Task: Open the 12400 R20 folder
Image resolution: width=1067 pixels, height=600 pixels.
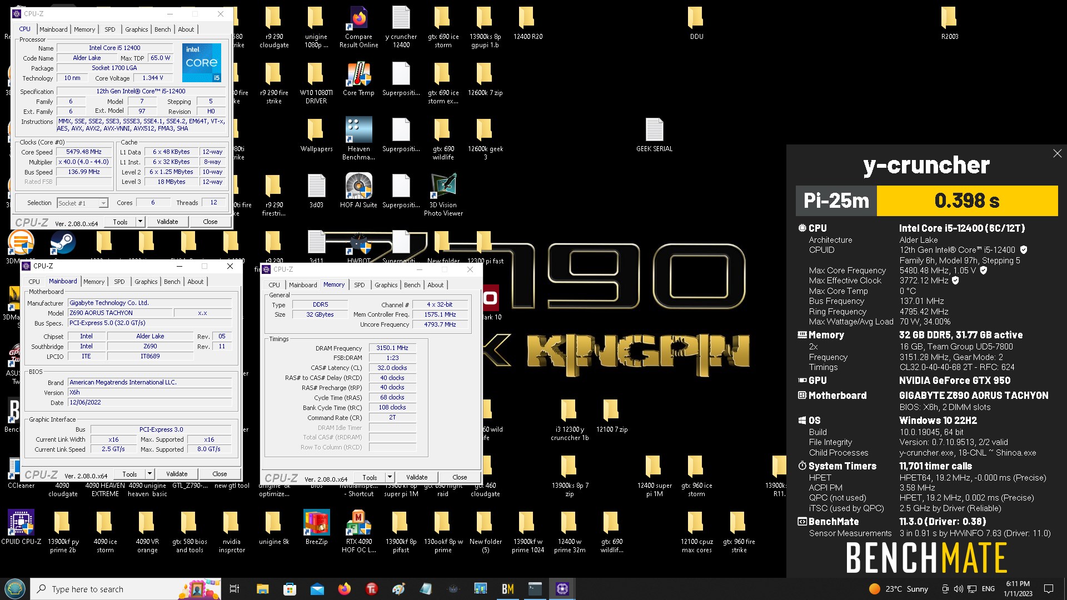Action: click(x=527, y=23)
